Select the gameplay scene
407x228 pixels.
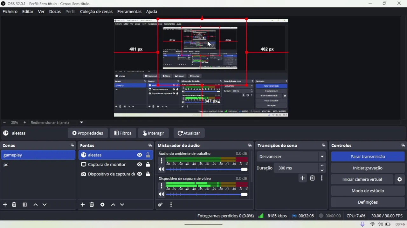coord(38,155)
